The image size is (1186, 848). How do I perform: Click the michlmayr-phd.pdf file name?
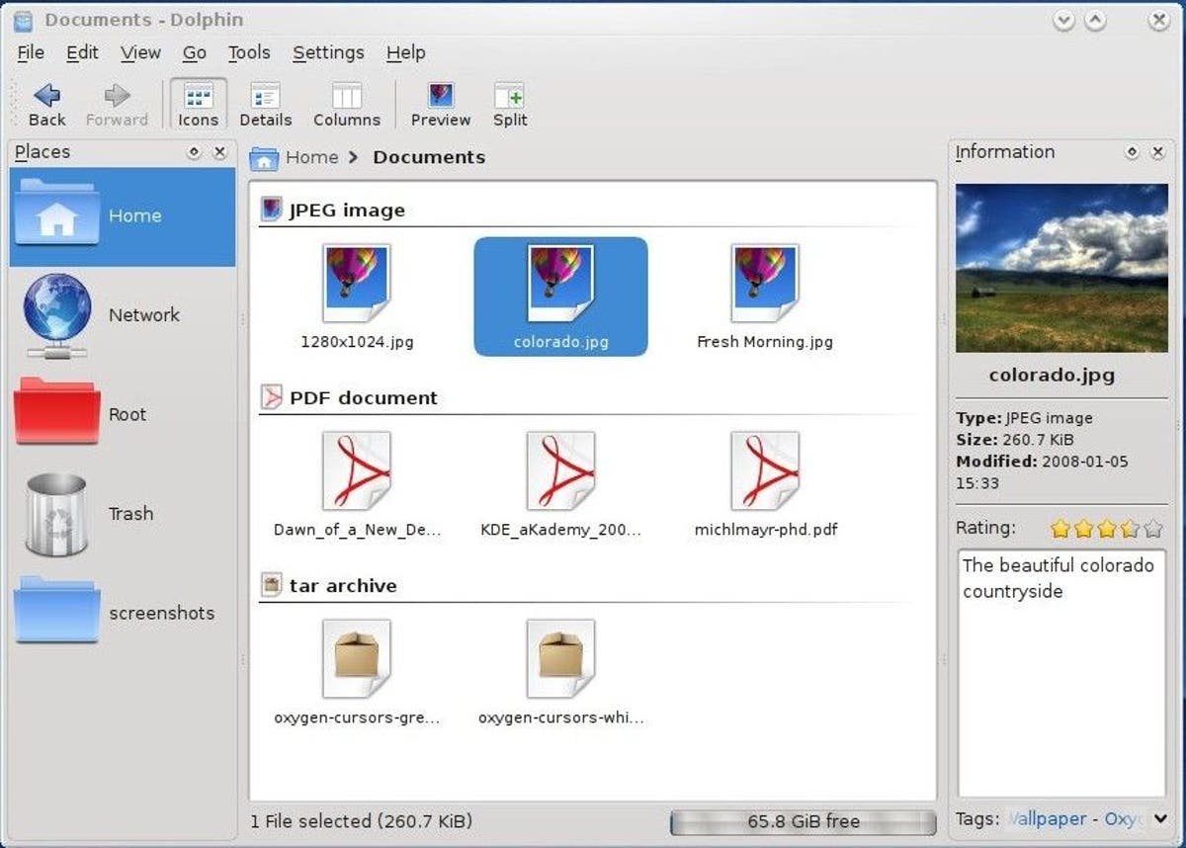tap(766, 530)
